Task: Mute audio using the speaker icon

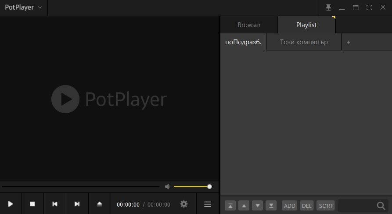Action: pos(168,187)
